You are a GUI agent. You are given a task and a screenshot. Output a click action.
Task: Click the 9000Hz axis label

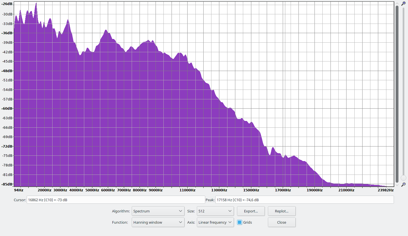pos(156,190)
